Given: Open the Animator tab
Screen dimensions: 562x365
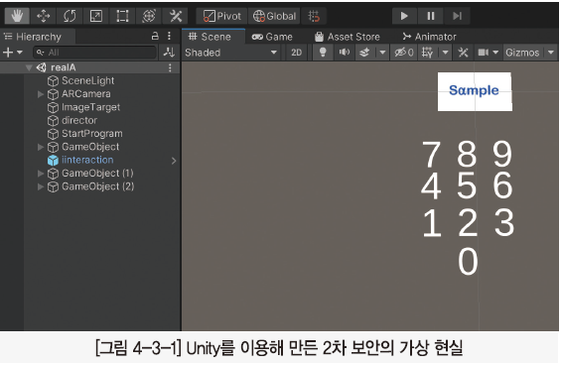Looking at the screenshot, I should 429,37.
